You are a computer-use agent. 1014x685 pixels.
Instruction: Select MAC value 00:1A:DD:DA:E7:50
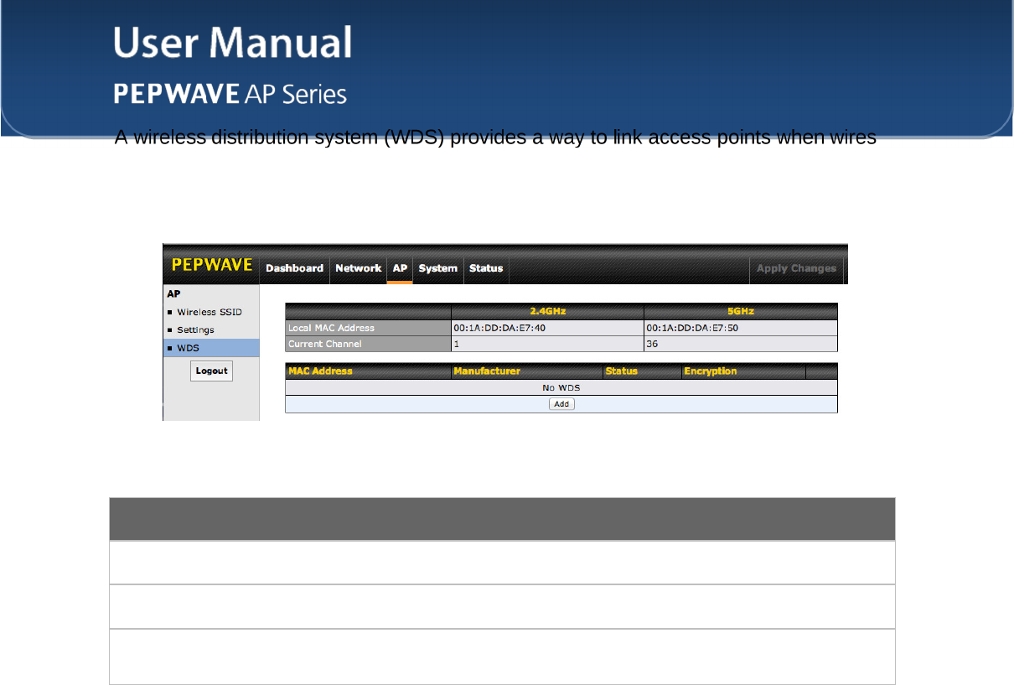(x=692, y=328)
